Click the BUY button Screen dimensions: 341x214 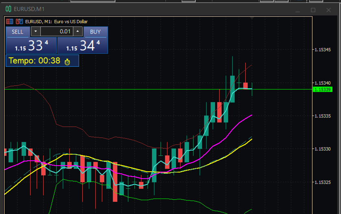point(95,32)
